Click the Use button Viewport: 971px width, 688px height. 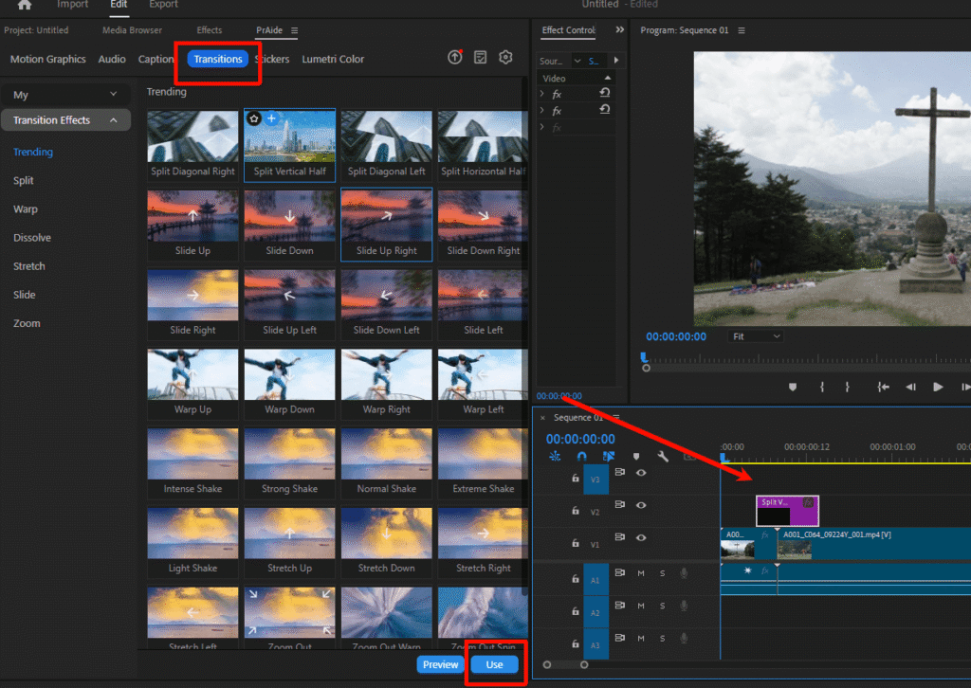pyautogui.click(x=494, y=664)
